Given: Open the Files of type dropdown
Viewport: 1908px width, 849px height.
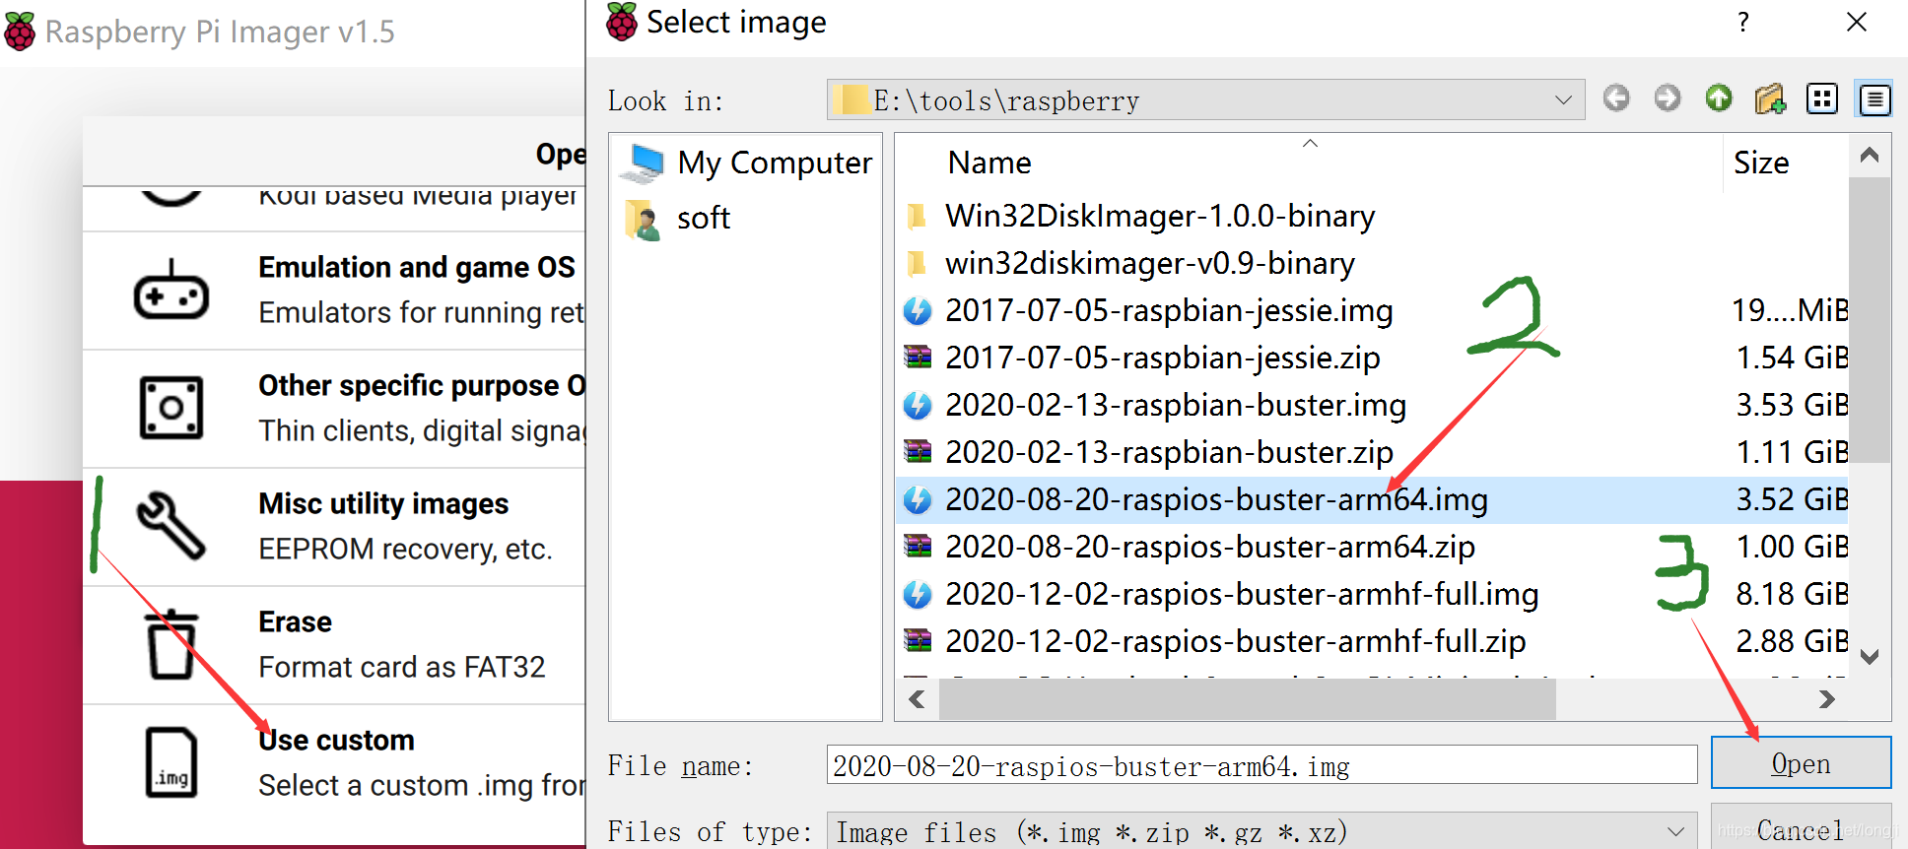Looking at the screenshot, I should [x=1674, y=831].
